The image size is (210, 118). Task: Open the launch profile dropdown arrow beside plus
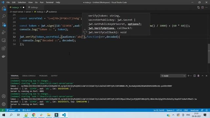pos(191,76)
